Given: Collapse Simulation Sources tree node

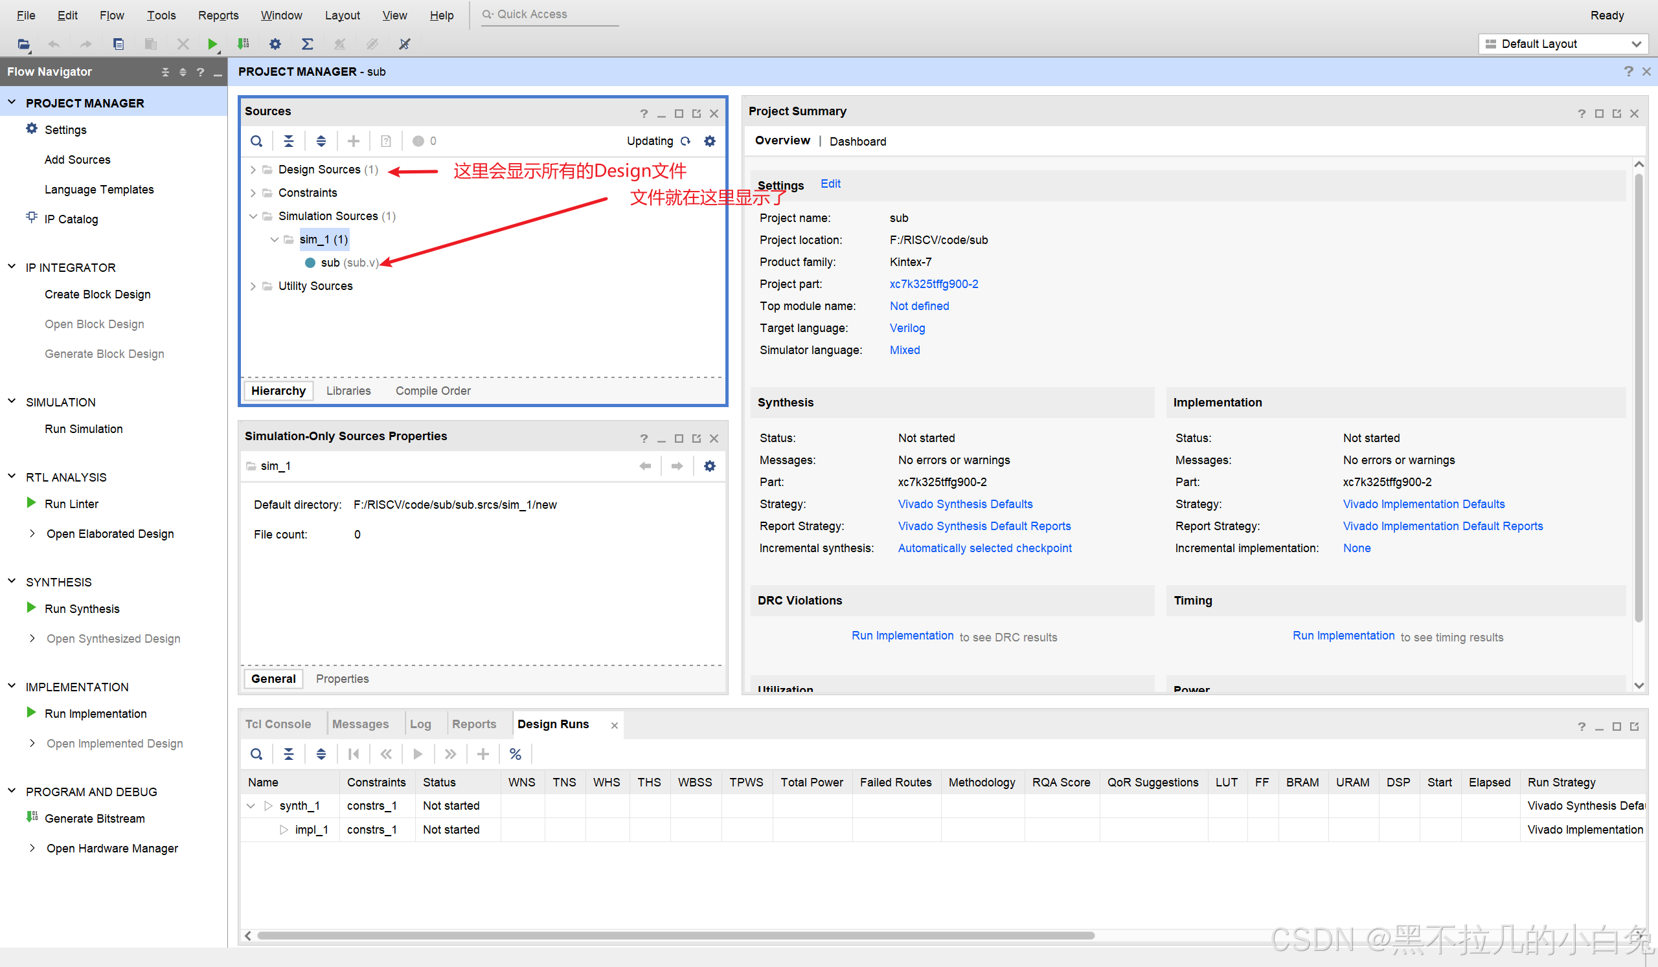Looking at the screenshot, I should [253, 216].
